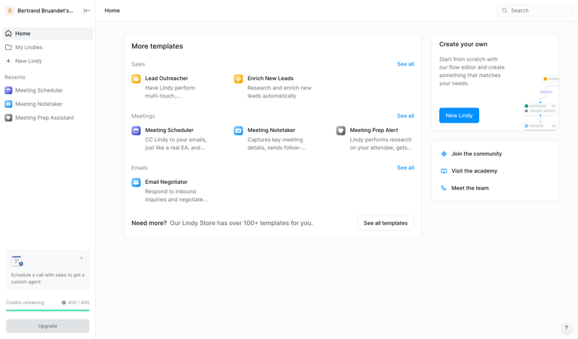This screenshot has height=339, width=578.
Task: Click the plus icon beside New Lindy
Action: click(x=9, y=61)
